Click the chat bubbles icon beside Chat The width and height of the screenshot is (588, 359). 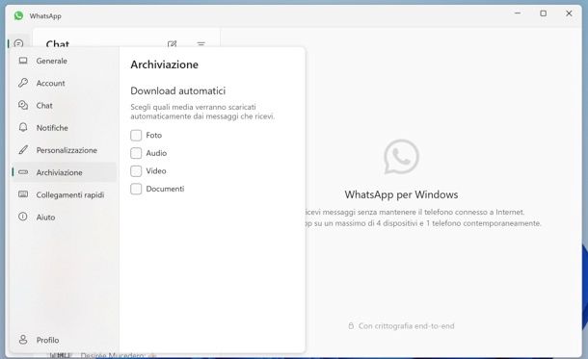click(23, 105)
